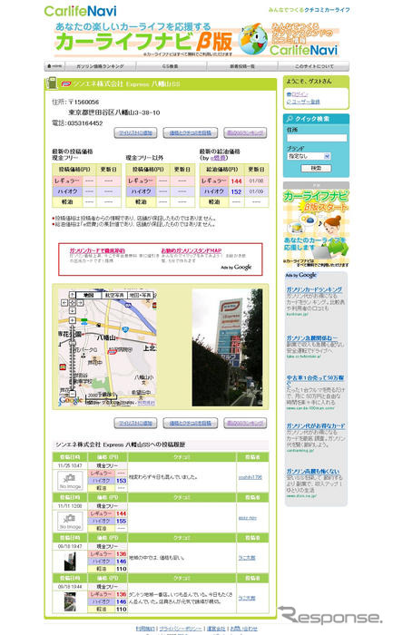Open the footer プライバシーポリシー link
The height and width of the screenshot is (635, 393).
point(181,628)
